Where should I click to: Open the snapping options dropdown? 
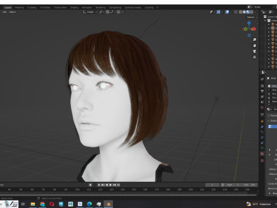point(113,12)
